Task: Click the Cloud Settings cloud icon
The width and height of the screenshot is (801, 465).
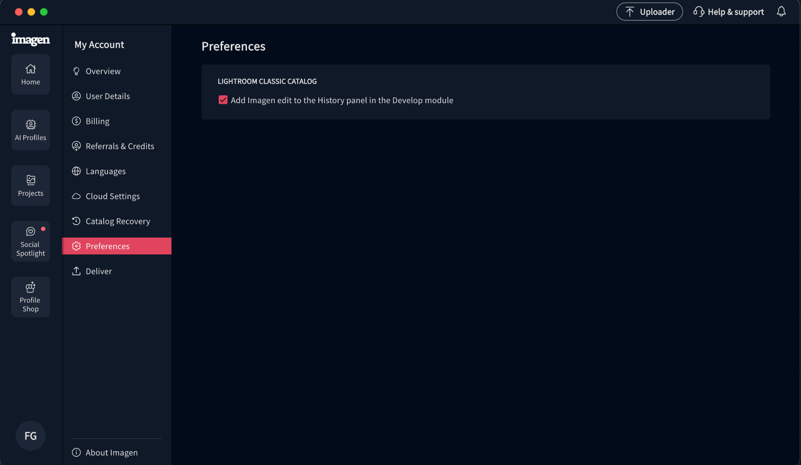Action: coord(76,196)
